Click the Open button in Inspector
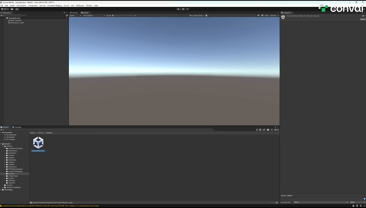366x208 pixels. pos(363,19)
